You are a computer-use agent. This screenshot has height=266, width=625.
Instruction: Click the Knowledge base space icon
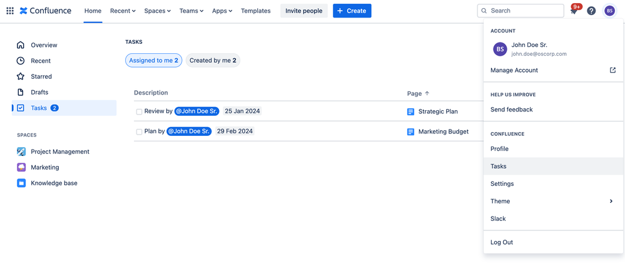pos(21,183)
